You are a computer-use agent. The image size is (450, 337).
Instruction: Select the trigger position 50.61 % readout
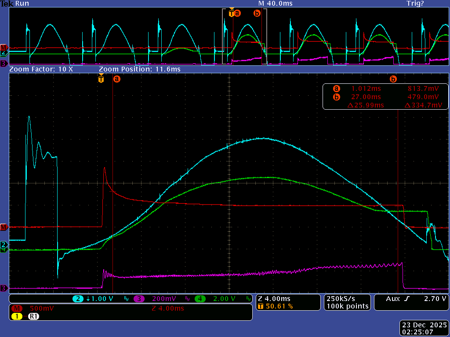tap(279, 306)
